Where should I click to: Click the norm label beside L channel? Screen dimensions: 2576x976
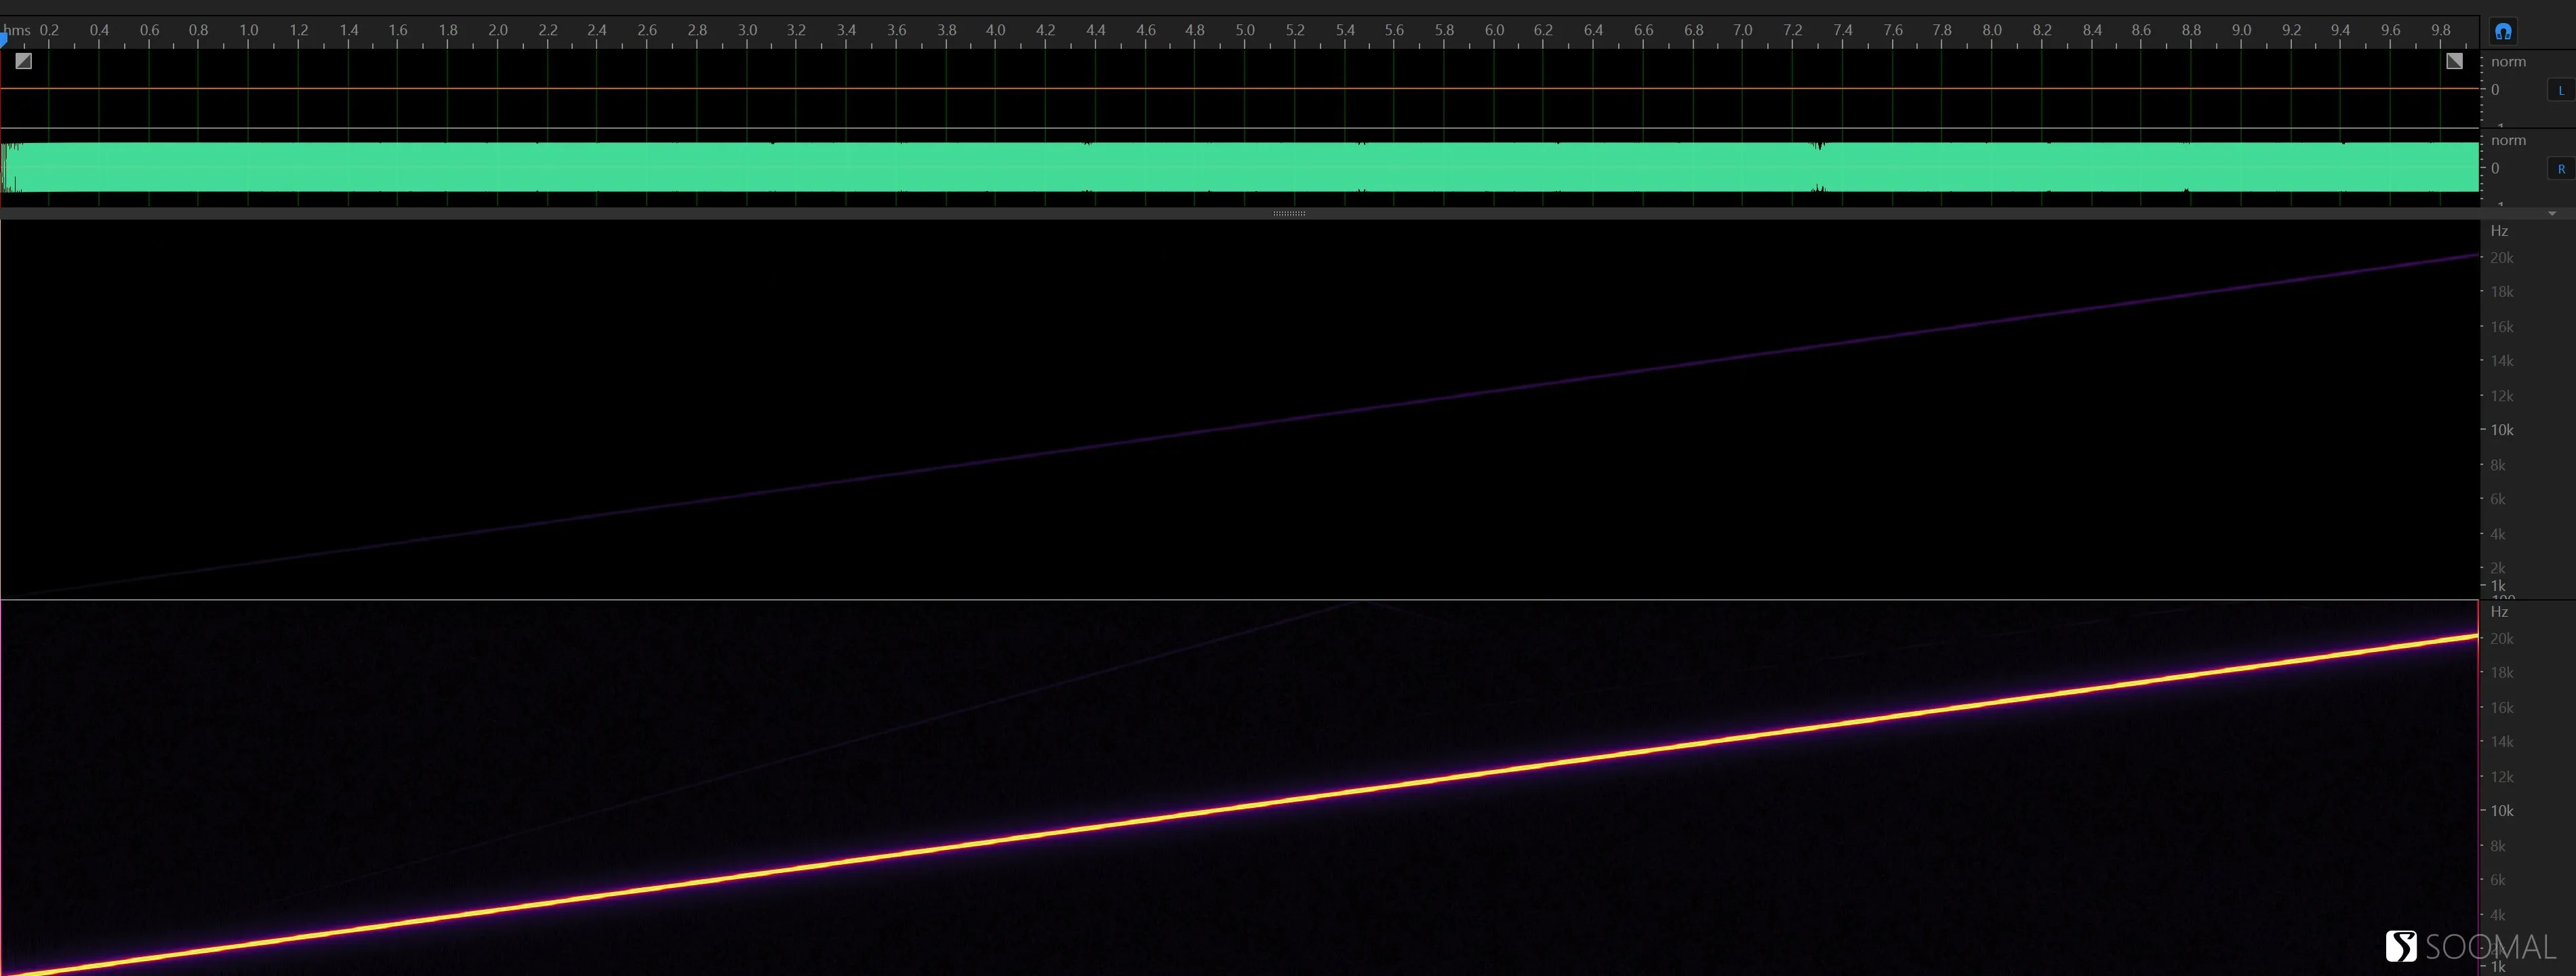(2508, 62)
